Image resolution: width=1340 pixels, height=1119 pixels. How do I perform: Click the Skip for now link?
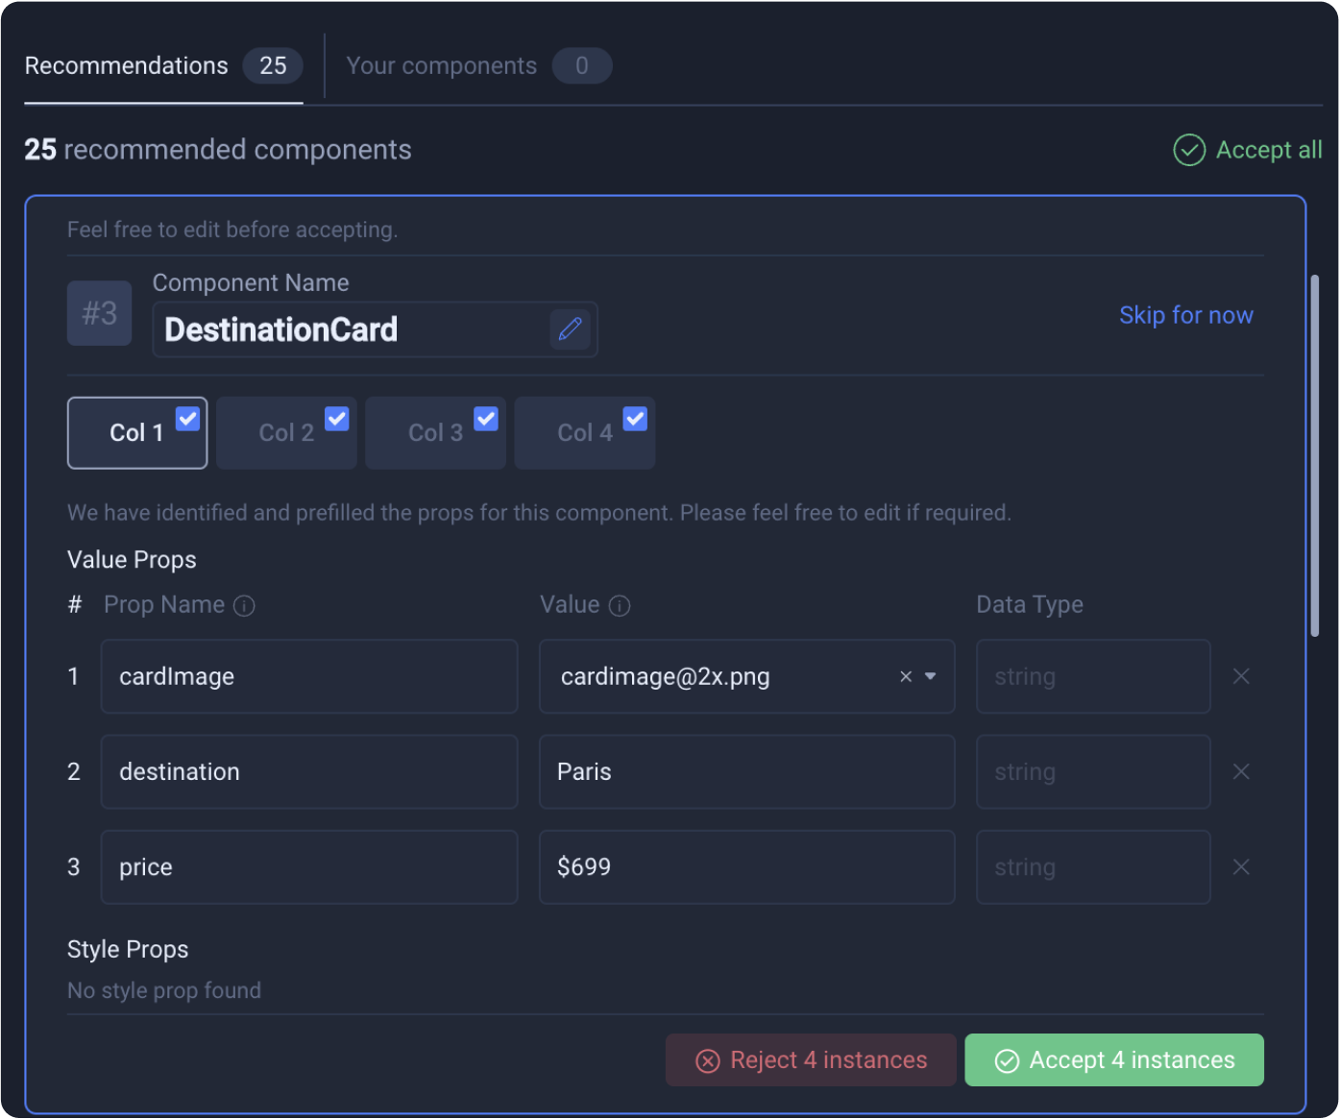coord(1185,315)
